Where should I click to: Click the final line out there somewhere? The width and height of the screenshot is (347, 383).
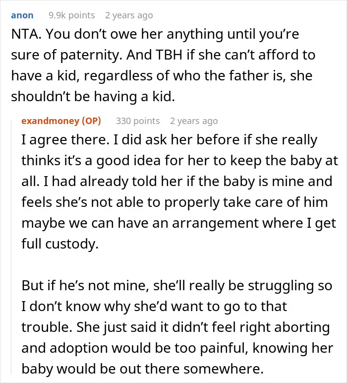[x=142, y=369]
